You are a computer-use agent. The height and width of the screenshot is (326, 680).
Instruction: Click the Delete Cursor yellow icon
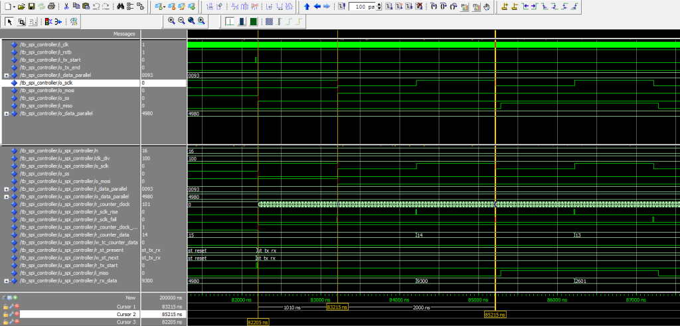pos(515,7)
